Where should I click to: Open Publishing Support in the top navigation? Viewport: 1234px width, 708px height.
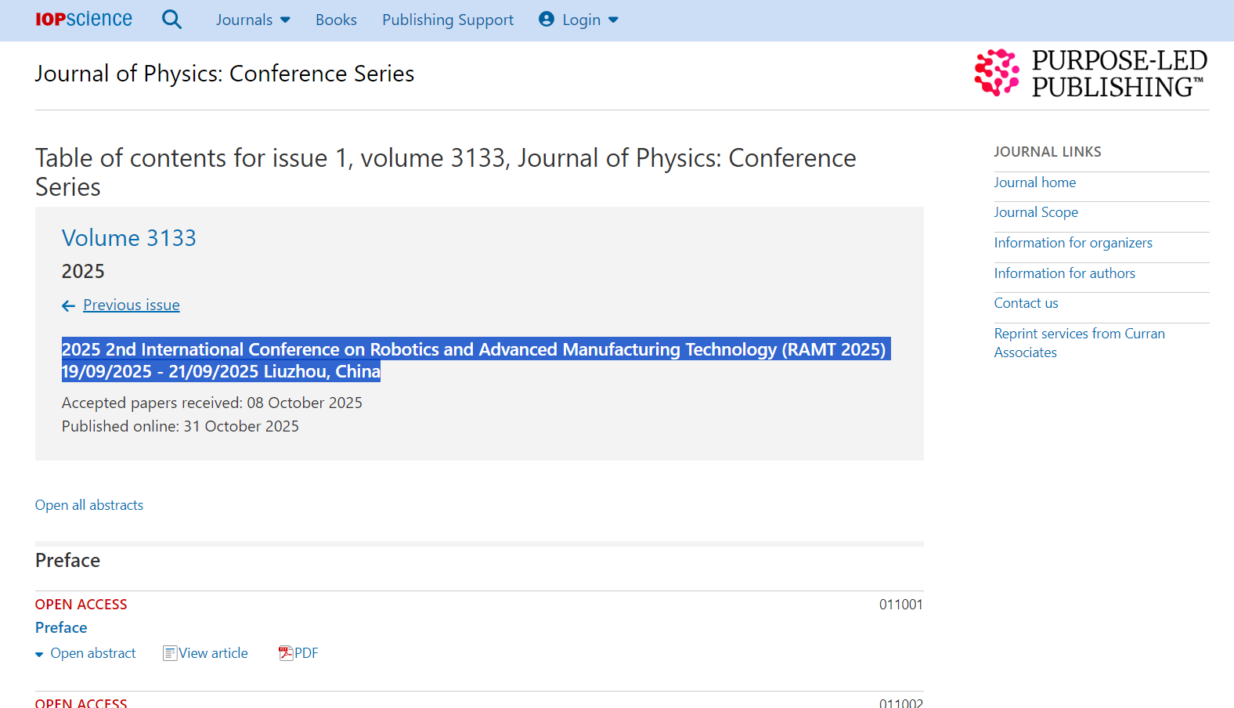pos(448,20)
